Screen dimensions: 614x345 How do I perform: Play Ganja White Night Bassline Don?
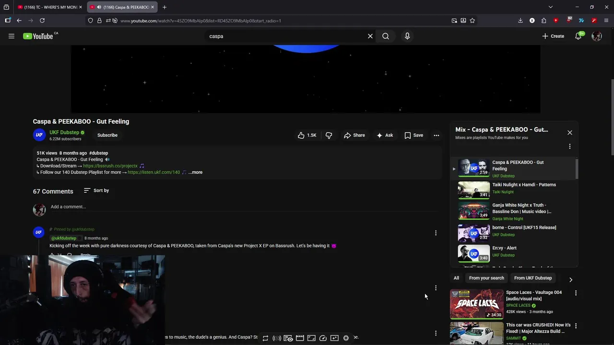(513, 211)
